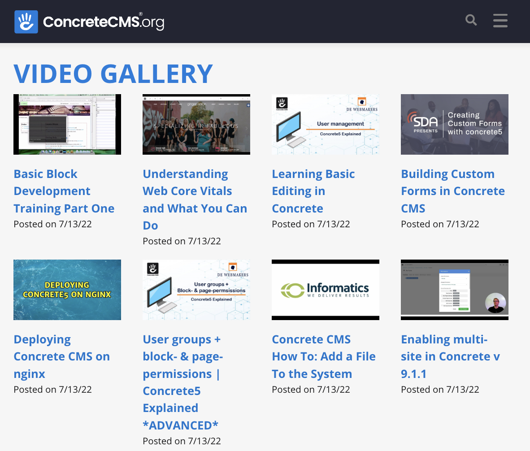Click the User management video thumbnail

pos(326,124)
